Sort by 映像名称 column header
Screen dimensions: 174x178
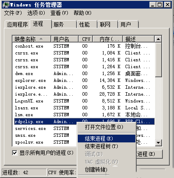coord(31,39)
